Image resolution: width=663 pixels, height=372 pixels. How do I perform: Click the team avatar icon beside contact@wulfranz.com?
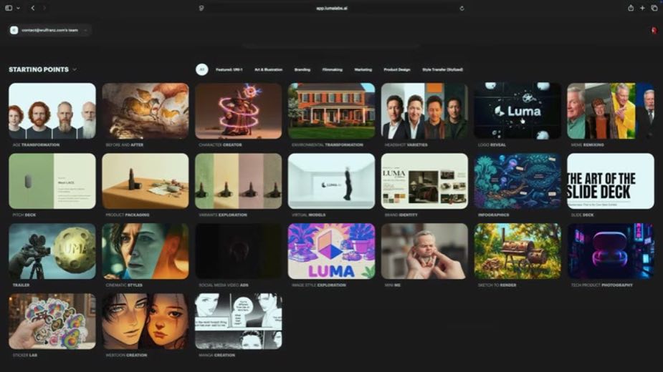pyautogui.click(x=14, y=30)
